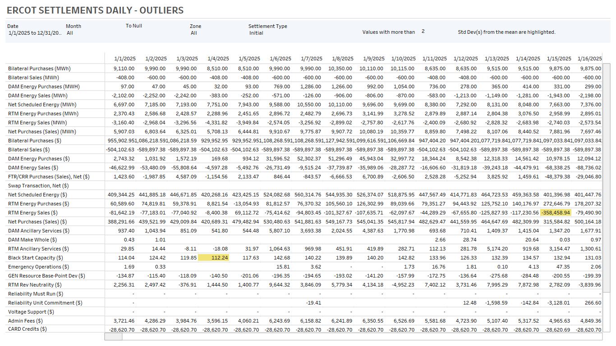
Task: Expand the Month filter set to All
Action: tap(70, 33)
